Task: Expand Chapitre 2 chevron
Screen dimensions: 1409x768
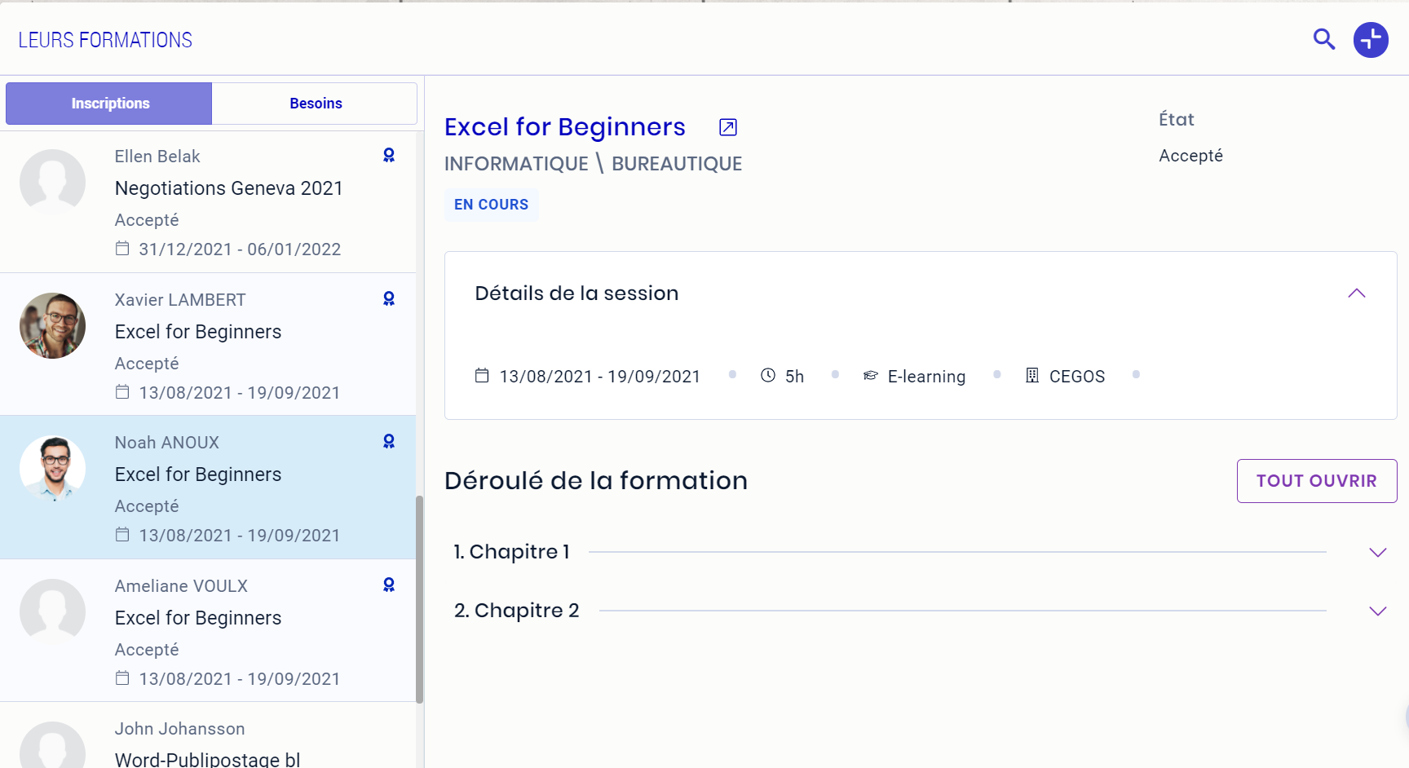Action: point(1378,611)
